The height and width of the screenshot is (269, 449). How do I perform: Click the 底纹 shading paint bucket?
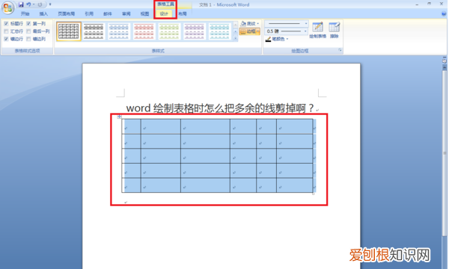coord(243,23)
